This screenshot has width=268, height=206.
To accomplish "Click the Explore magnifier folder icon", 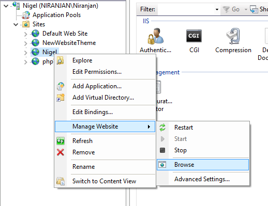I will [x=60, y=60].
